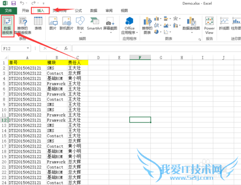Viewport: 241px width, 185px height.
Task: Expand the Shapes dropdown arrow
Action: [x=80, y=33]
